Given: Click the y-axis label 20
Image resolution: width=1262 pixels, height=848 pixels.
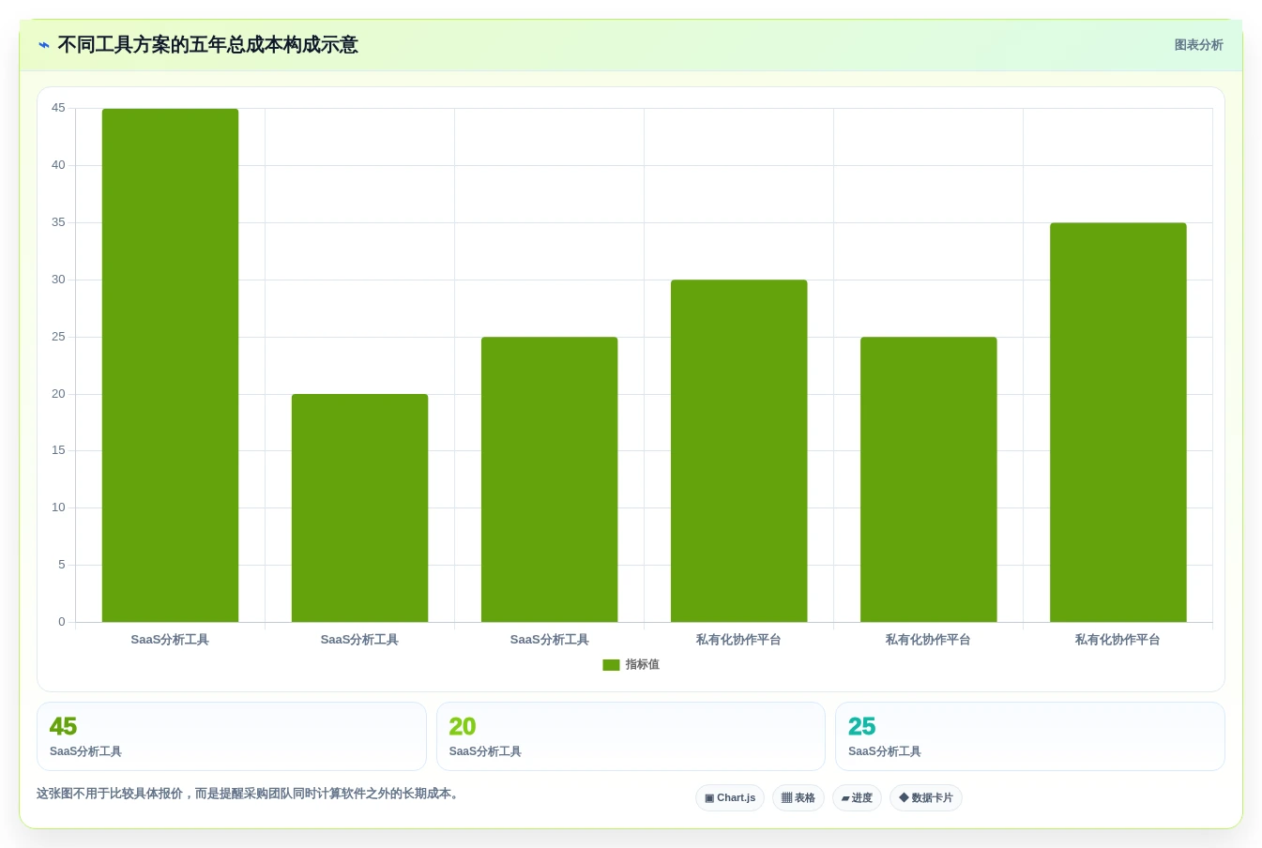Looking at the screenshot, I should 58,394.
